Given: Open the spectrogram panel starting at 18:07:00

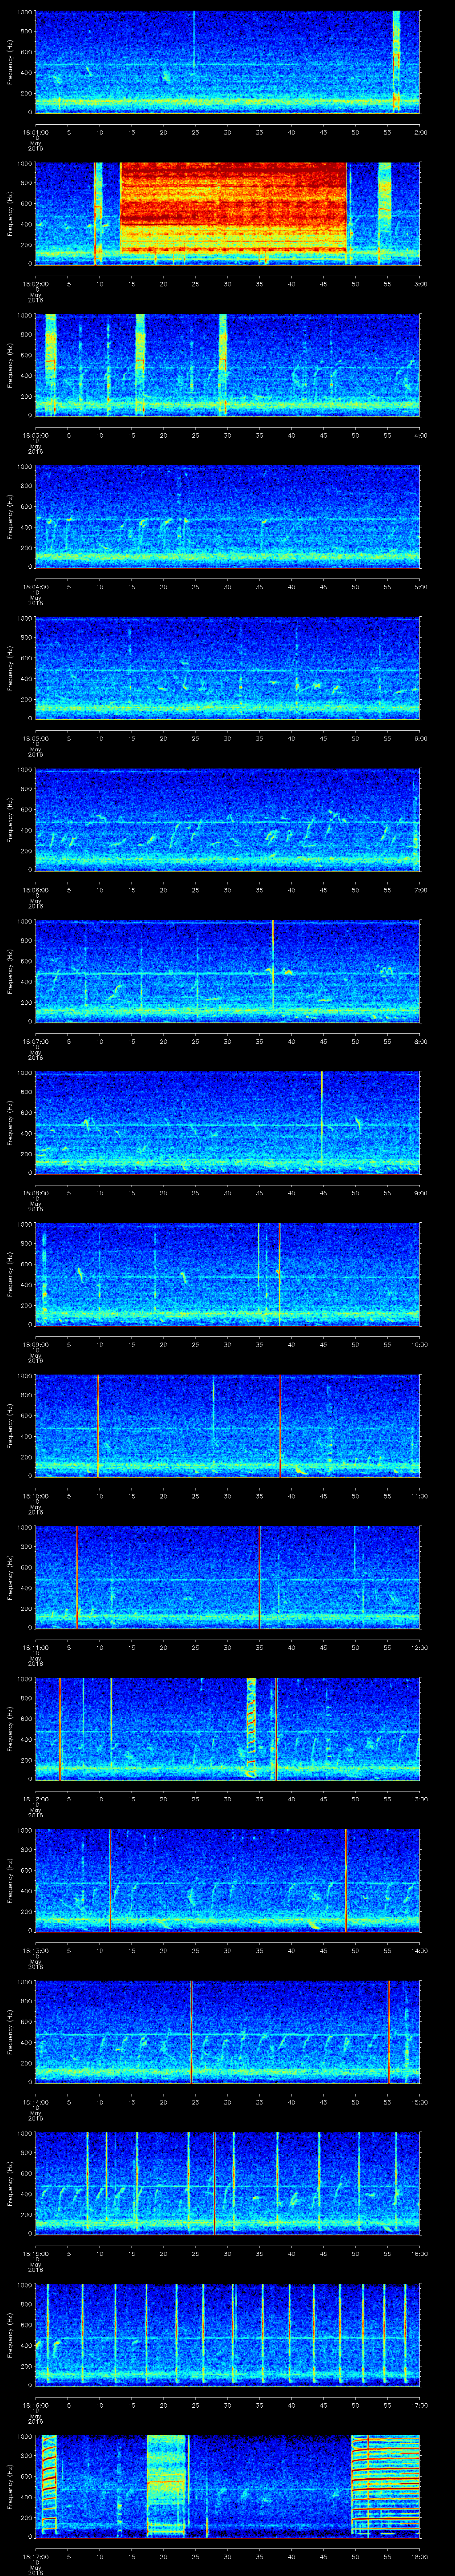Looking at the screenshot, I should click(x=227, y=972).
